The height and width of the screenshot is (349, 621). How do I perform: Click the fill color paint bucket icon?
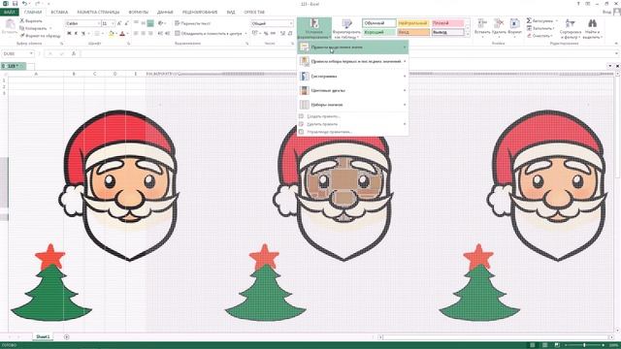[112, 34]
